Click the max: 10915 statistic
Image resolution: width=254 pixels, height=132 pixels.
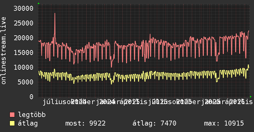pyautogui.click(x=224, y=123)
